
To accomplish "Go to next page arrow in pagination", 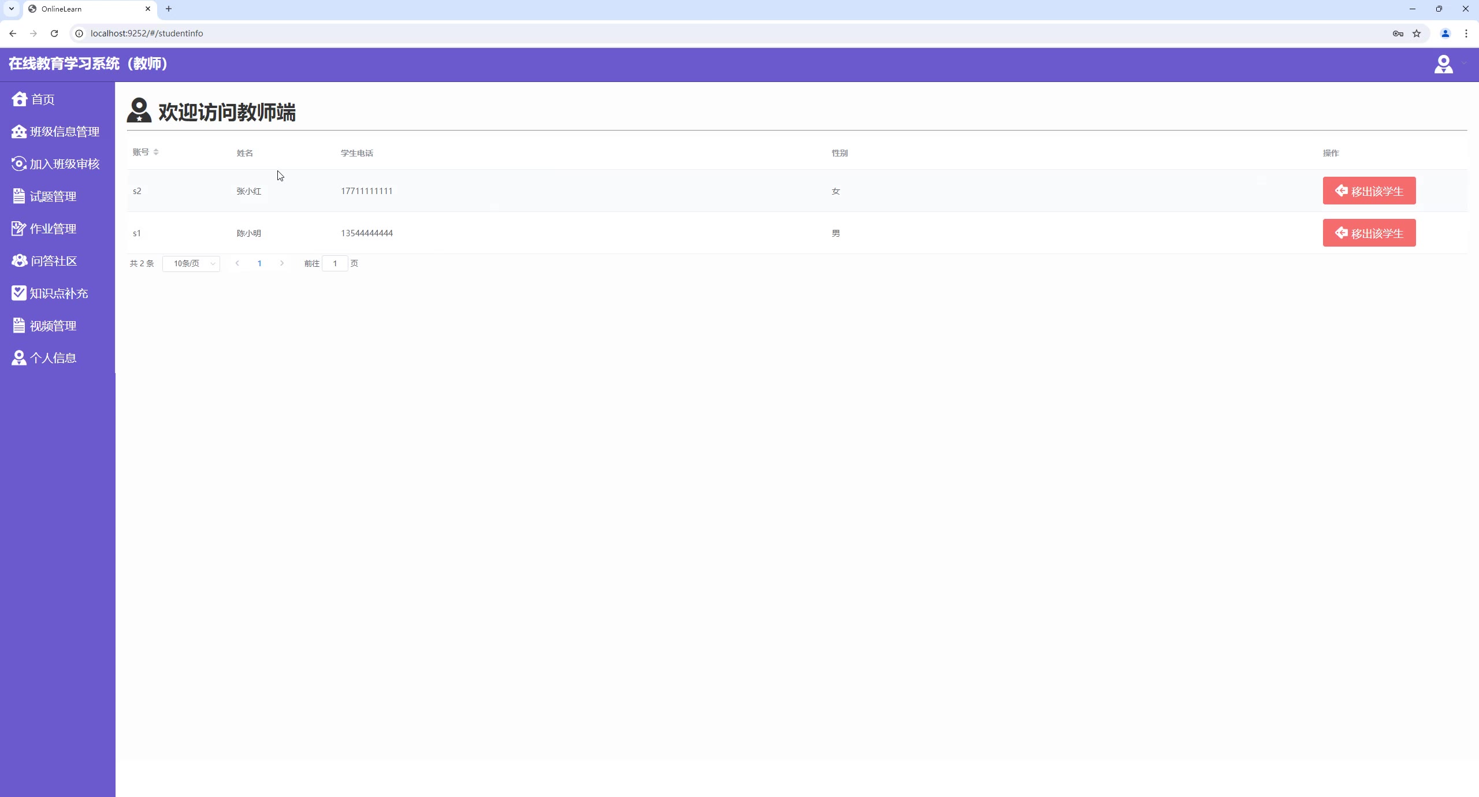I will coord(282,263).
